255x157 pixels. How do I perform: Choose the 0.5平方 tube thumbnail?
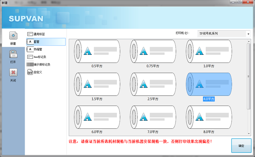click(97, 51)
